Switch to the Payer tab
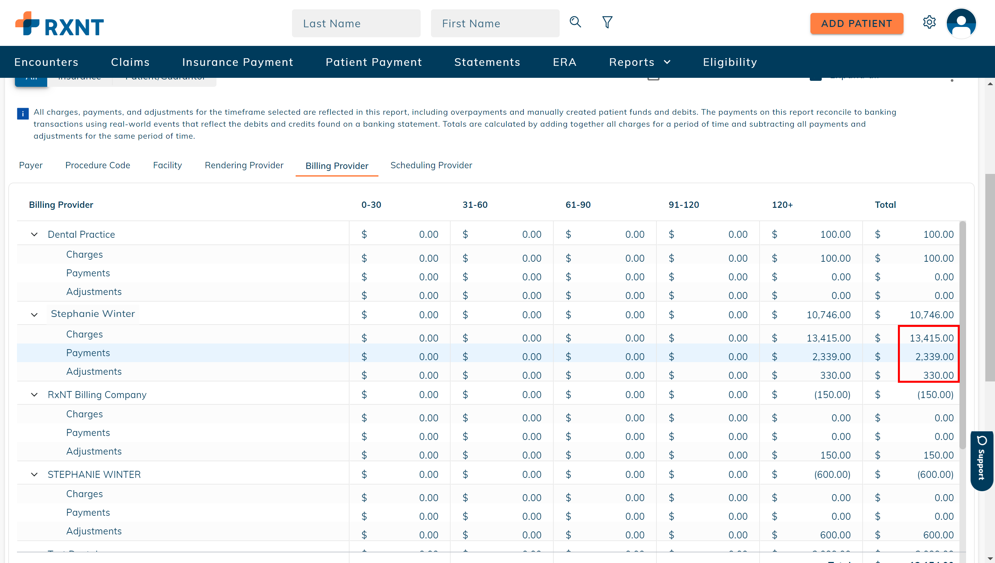This screenshot has width=995, height=563. (31, 165)
